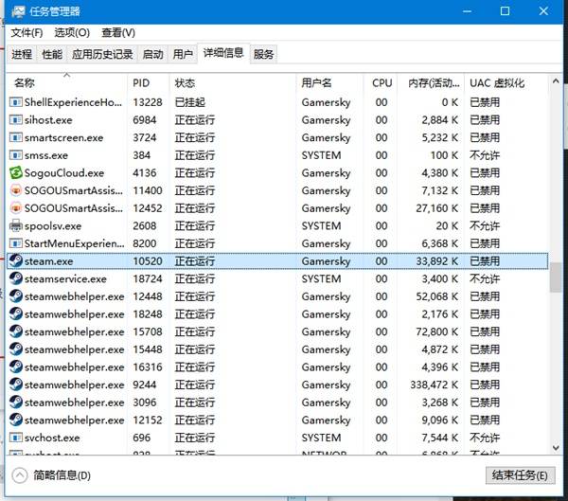Click the spoolsv.exe printer icon
Viewport: 568px width, 501px height.
[16, 226]
